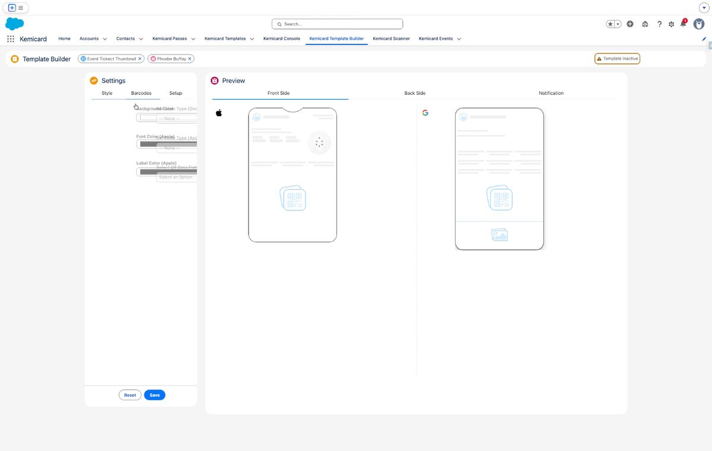712x451 pixels.
Task: Switch to the Barcodes settings tab
Action: tap(141, 93)
